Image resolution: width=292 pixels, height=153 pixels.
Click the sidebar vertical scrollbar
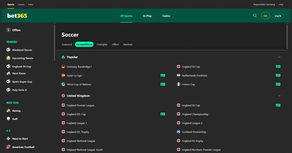coord(55,43)
